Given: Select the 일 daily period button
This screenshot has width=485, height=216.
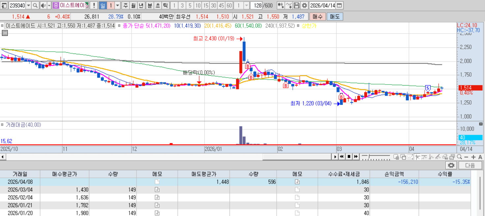Looking at the screenshot, I should [x=103, y=5].
